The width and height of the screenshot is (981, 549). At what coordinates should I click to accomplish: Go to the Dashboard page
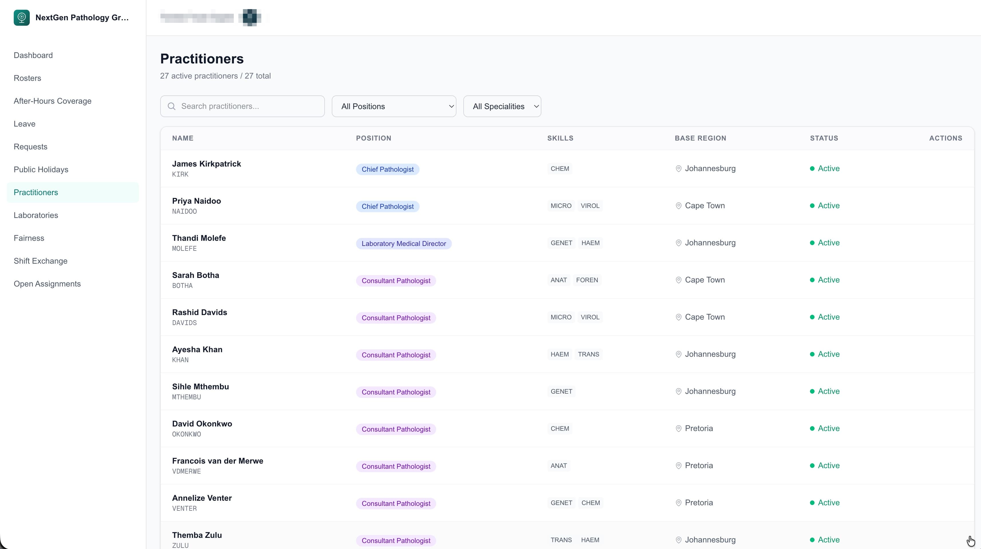(x=33, y=55)
